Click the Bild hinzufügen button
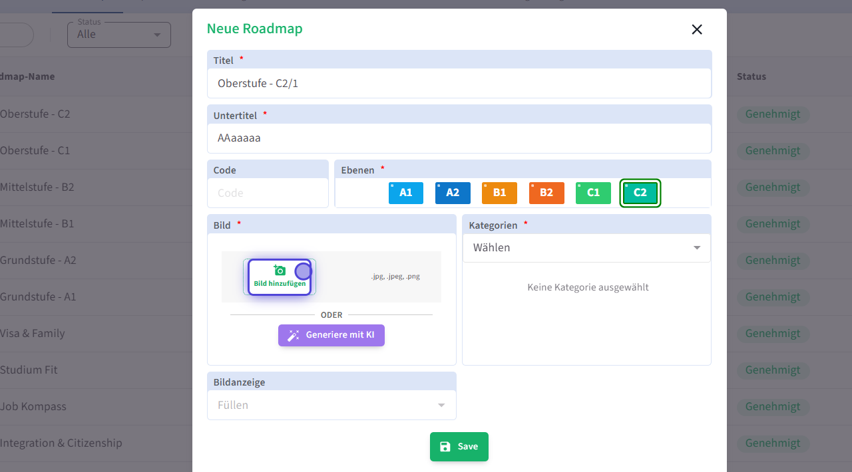Screen dimensions: 852x472 tap(280, 277)
